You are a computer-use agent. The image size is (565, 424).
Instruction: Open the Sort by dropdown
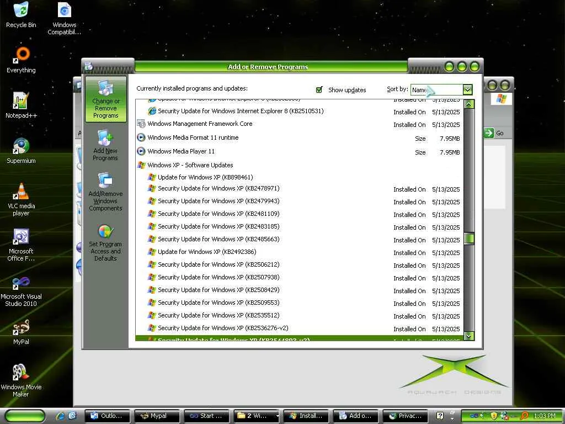tap(467, 89)
